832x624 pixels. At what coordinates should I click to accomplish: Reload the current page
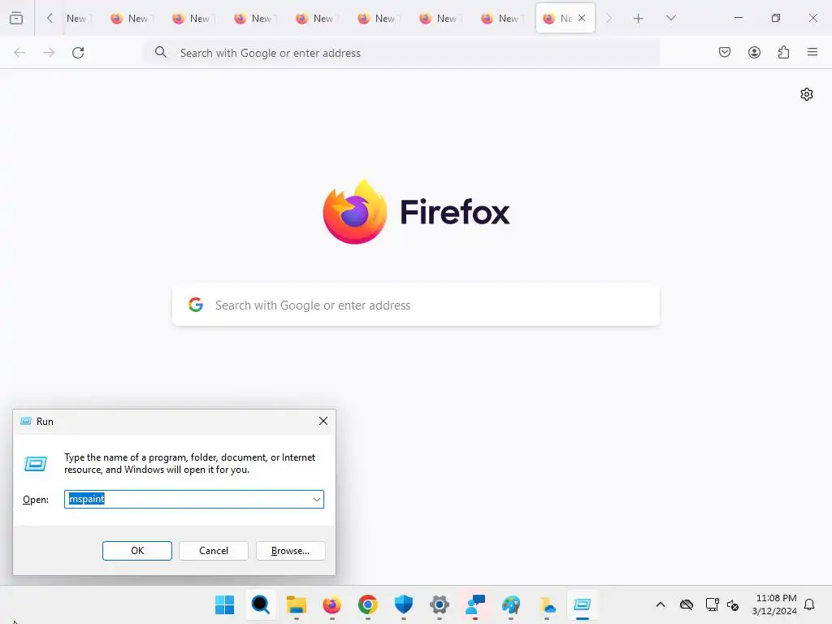point(78,53)
